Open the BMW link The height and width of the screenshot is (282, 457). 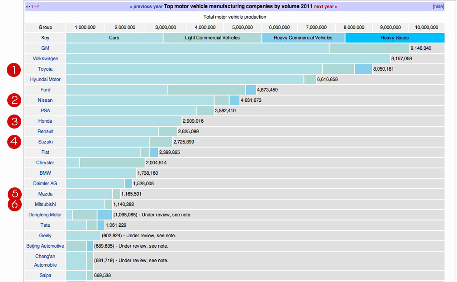[x=45, y=173]
